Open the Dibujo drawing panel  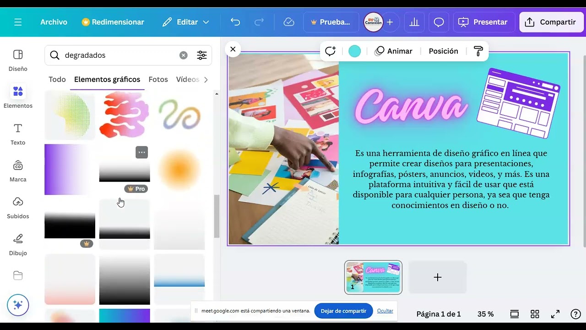pyautogui.click(x=18, y=245)
